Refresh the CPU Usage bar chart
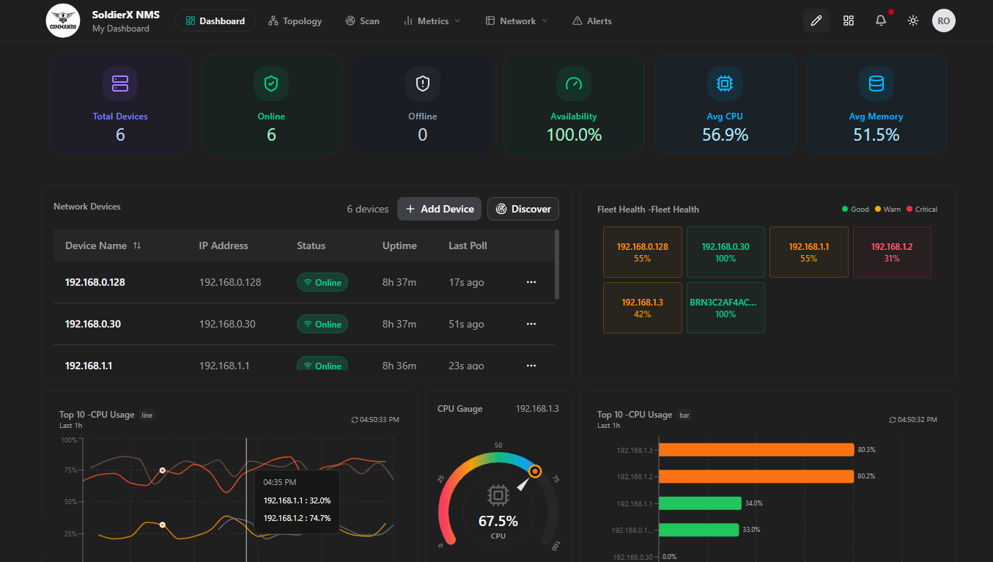This screenshot has height=562, width=993. tap(893, 420)
